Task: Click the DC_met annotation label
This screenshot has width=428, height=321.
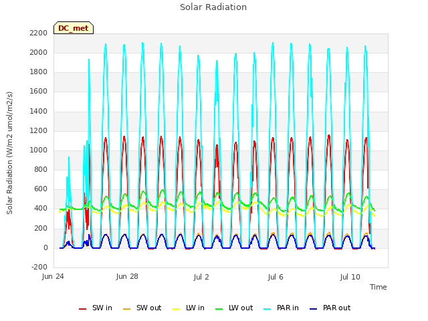Action: pos(74,28)
